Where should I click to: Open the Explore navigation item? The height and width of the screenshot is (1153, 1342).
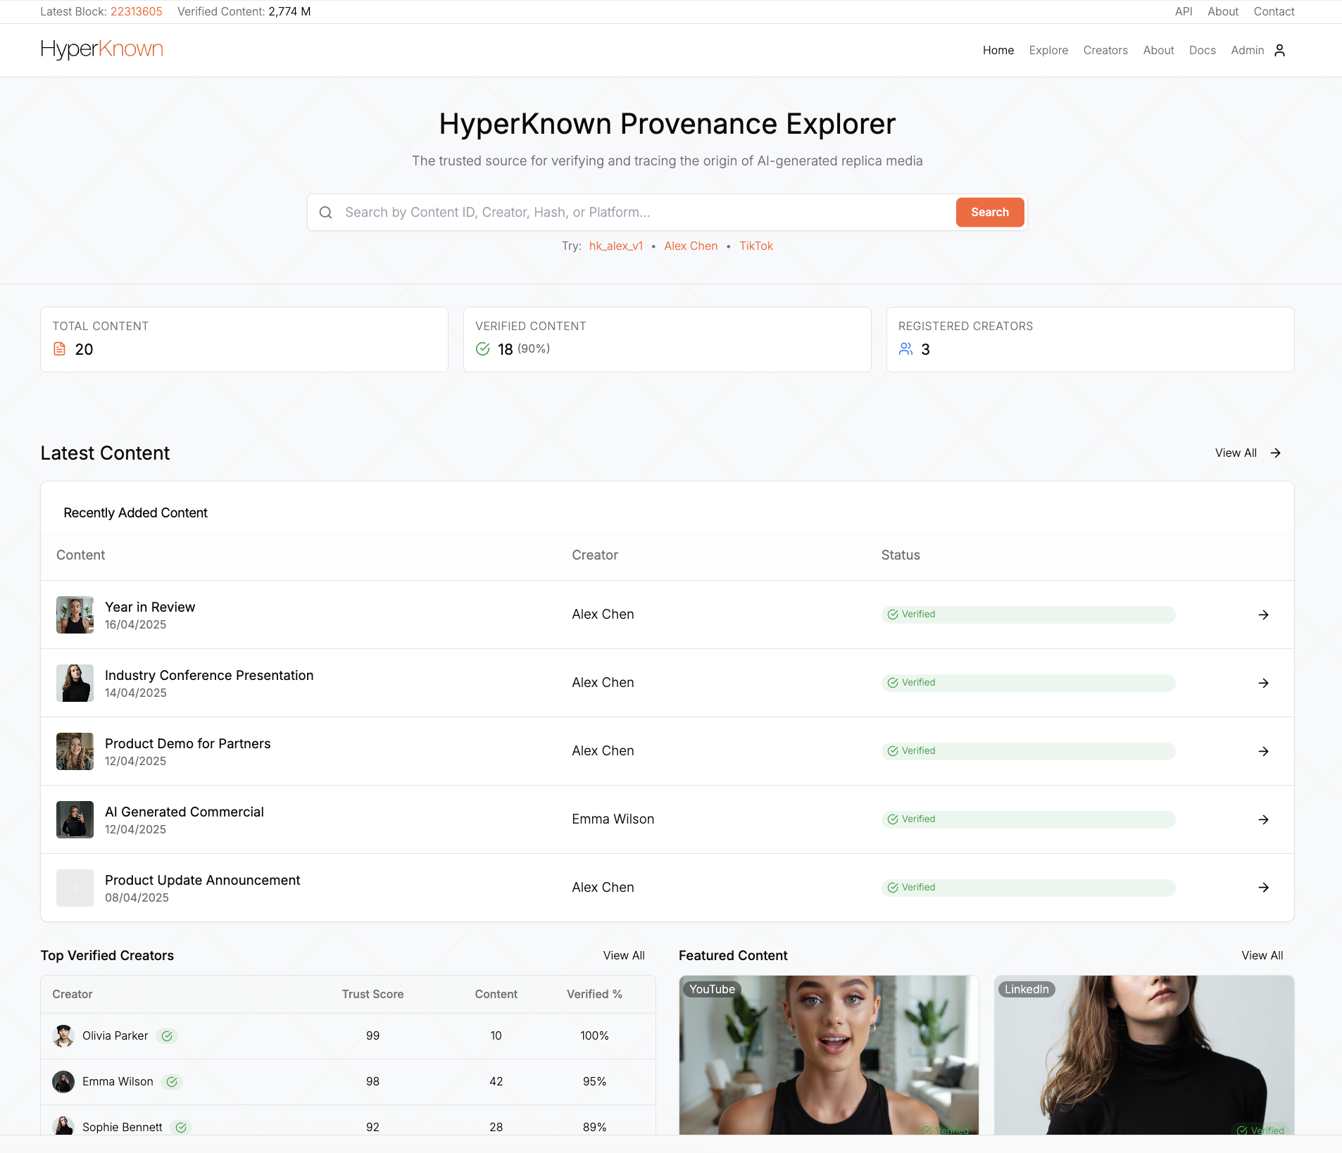click(x=1048, y=50)
